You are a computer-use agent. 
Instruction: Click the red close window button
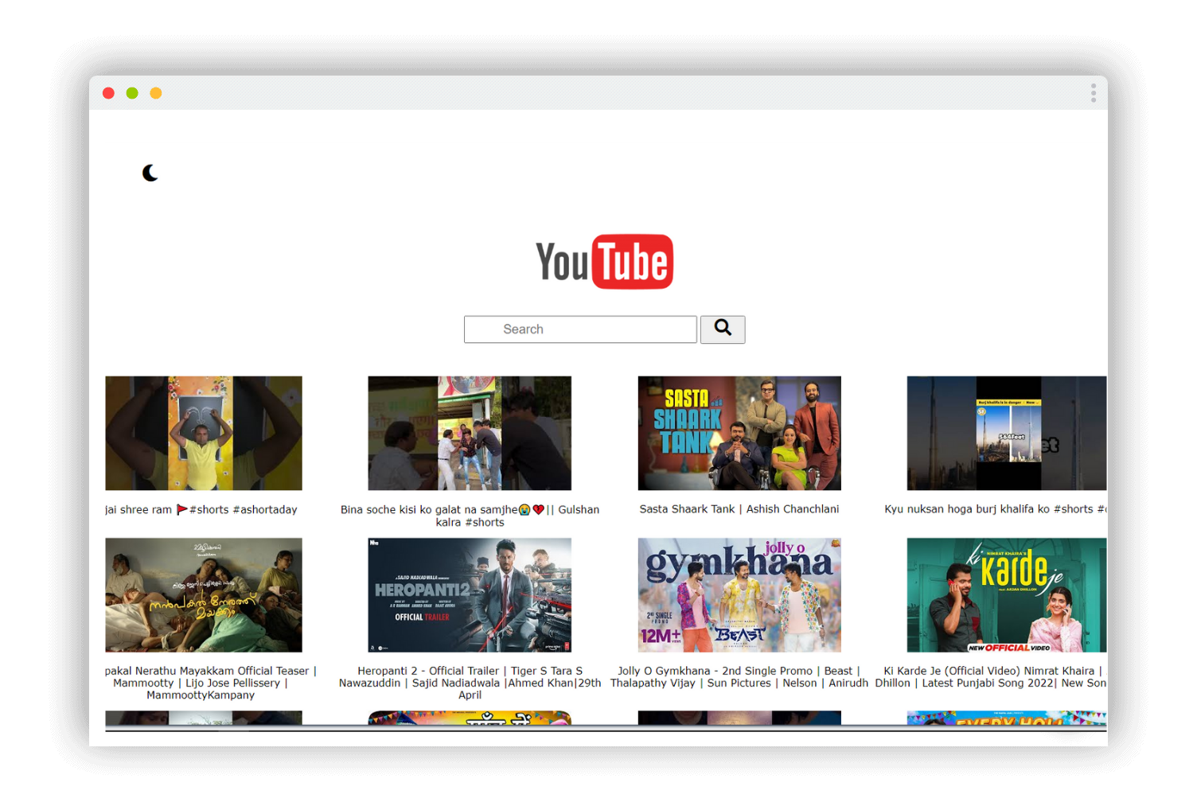[109, 93]
